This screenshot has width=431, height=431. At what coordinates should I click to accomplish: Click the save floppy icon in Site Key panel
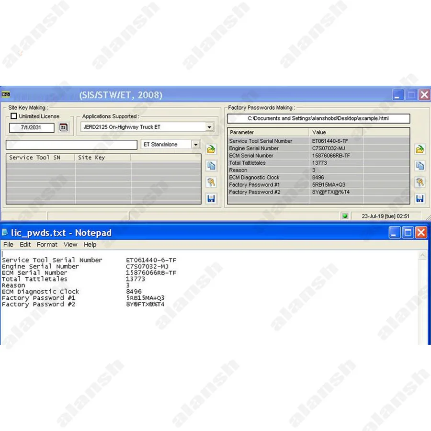pyautogui.click(x=211, y=198)
